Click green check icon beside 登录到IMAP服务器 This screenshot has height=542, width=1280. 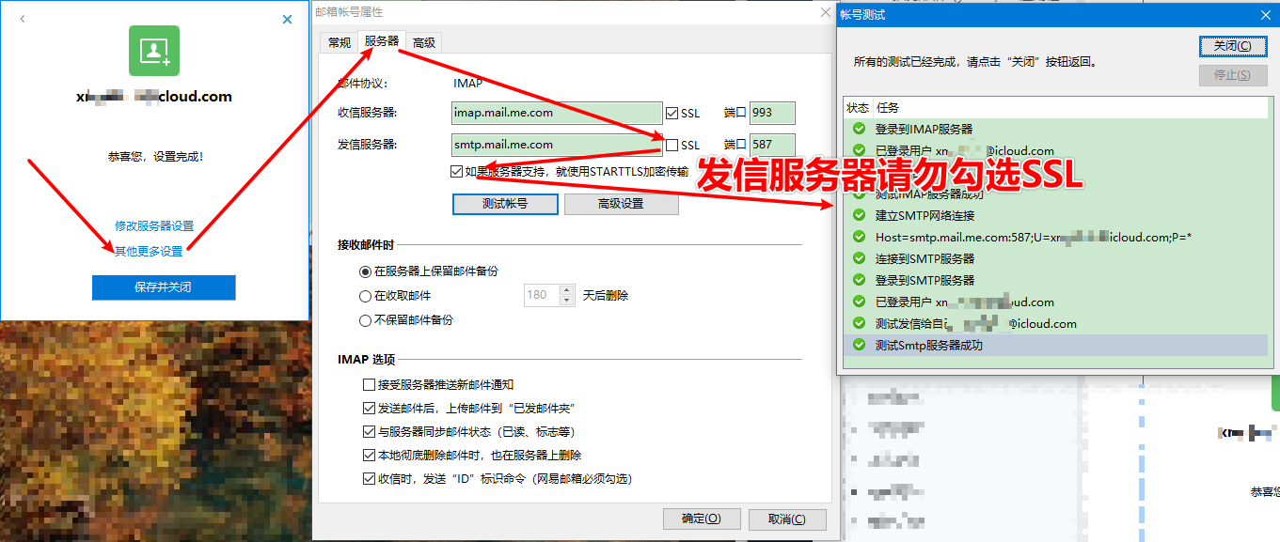858,129
